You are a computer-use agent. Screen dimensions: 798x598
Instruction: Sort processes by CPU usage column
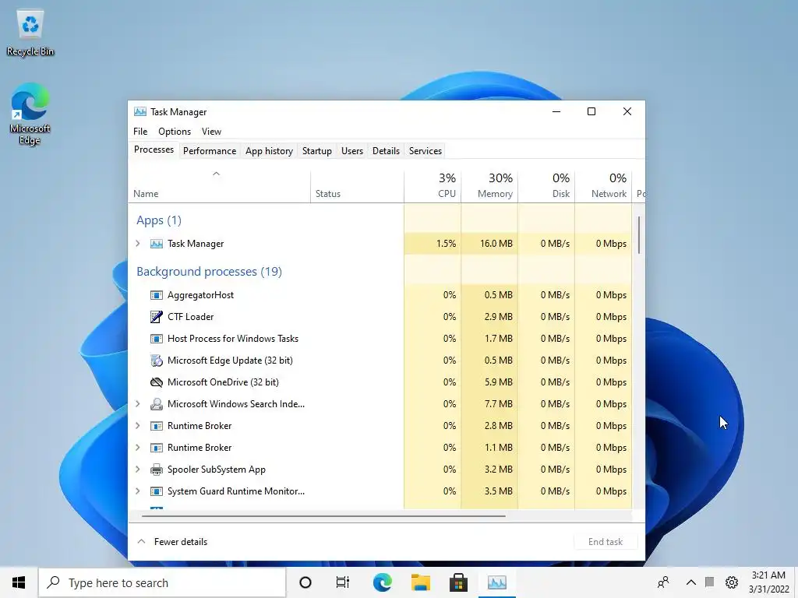(433, 186)
